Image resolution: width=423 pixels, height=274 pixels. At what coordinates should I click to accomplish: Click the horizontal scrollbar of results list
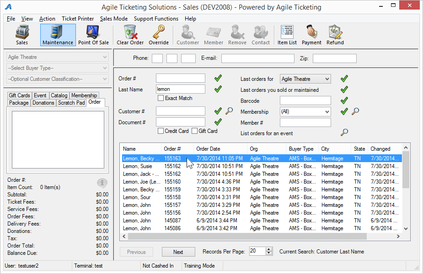247,236
